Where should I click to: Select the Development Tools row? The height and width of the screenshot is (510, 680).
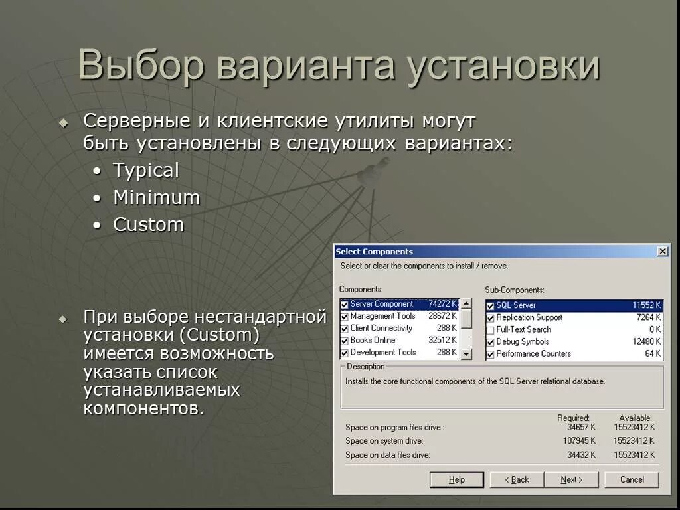[x=400, y=353]
